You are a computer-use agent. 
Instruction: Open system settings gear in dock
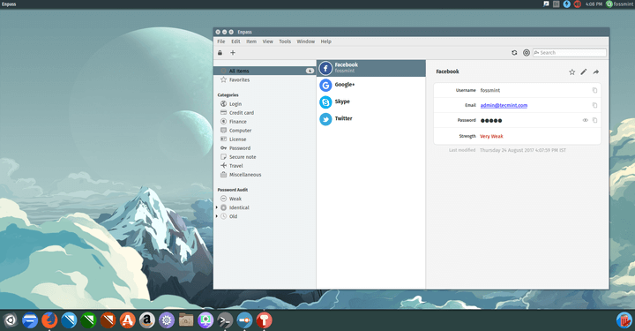click(x=167, y=320)
